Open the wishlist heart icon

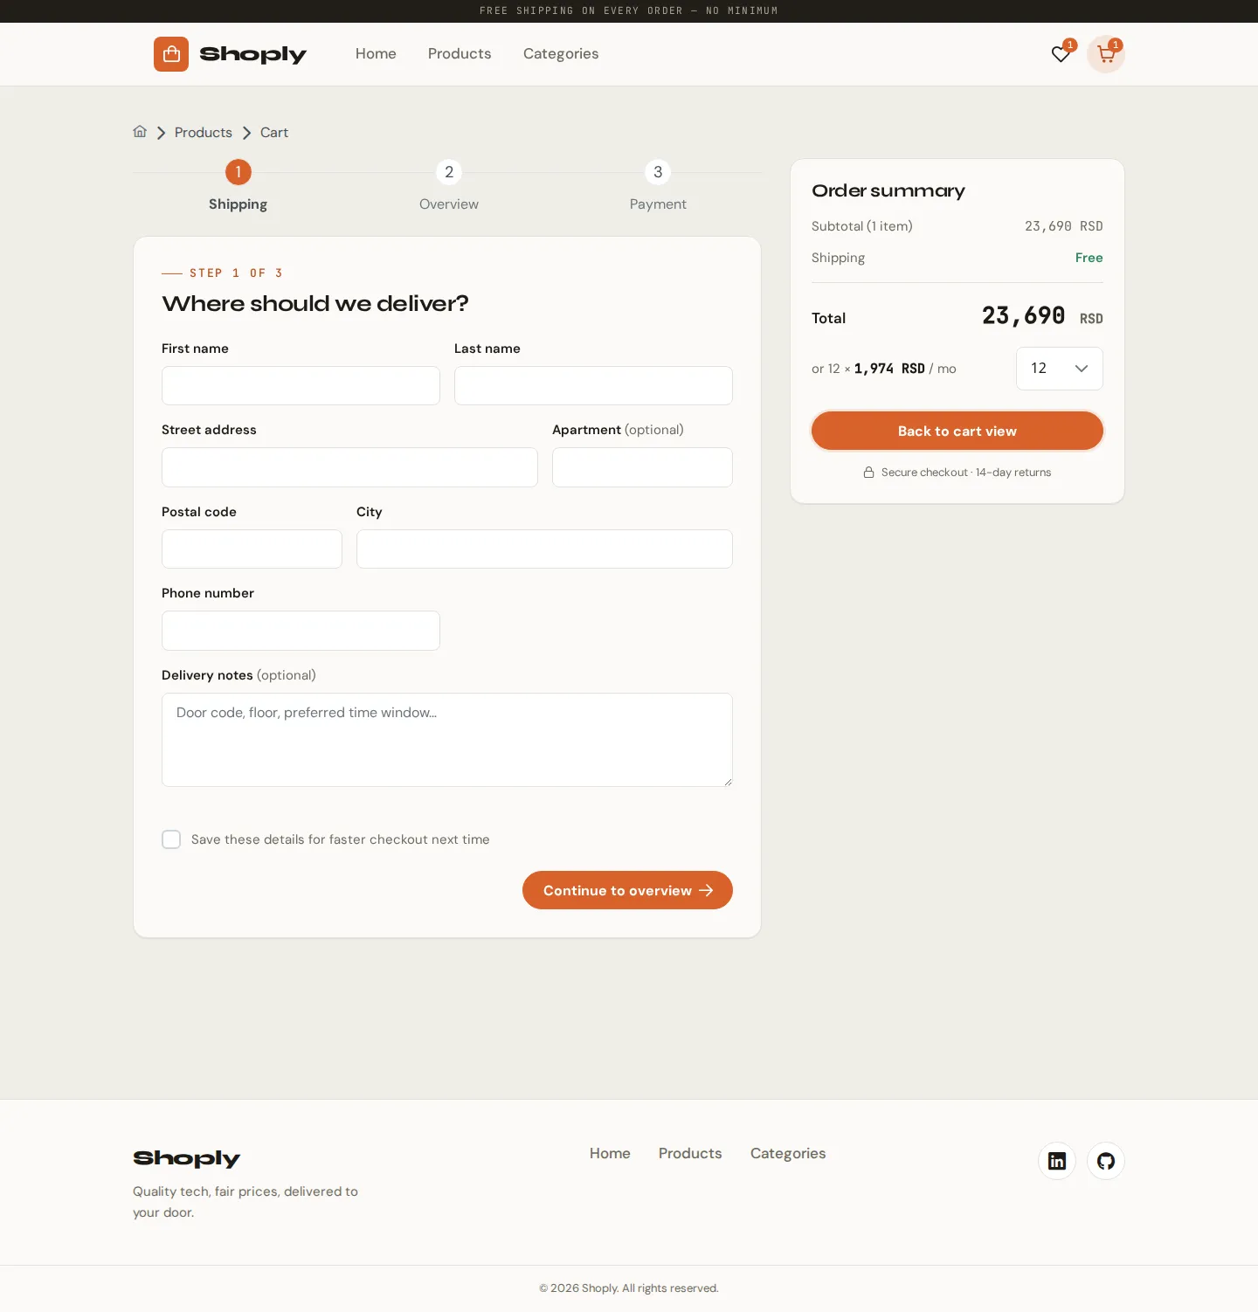click(1061, 54)
